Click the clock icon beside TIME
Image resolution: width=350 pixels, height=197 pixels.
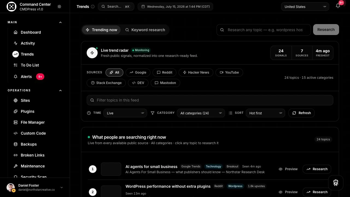(x=89, y=113)
